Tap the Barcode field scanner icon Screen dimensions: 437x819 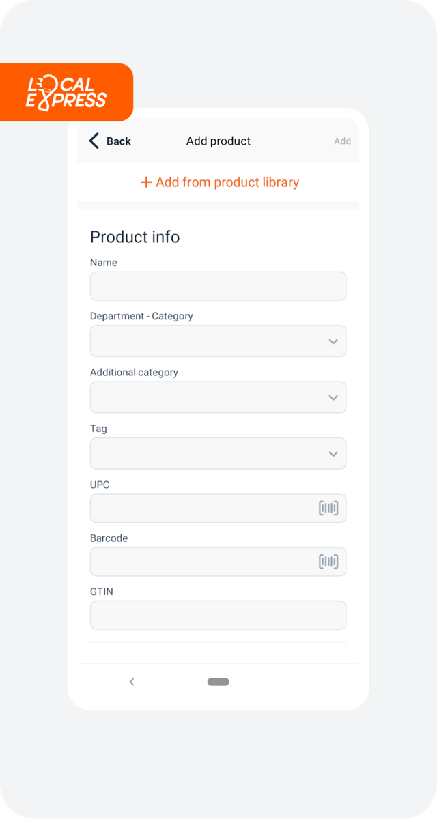328,562
